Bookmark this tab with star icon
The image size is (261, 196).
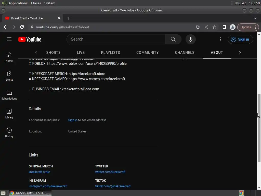[214, 27]
